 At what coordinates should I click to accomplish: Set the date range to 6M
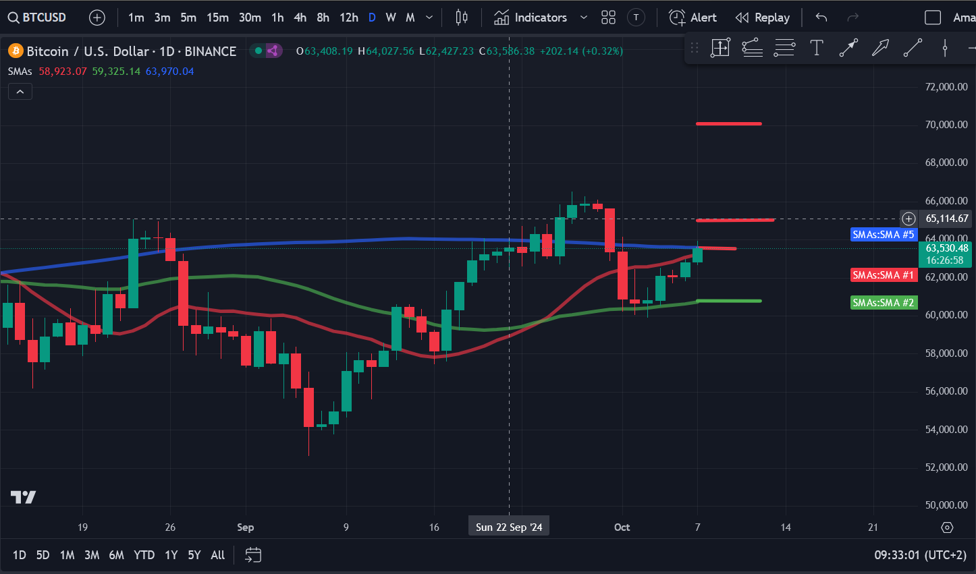117,555
